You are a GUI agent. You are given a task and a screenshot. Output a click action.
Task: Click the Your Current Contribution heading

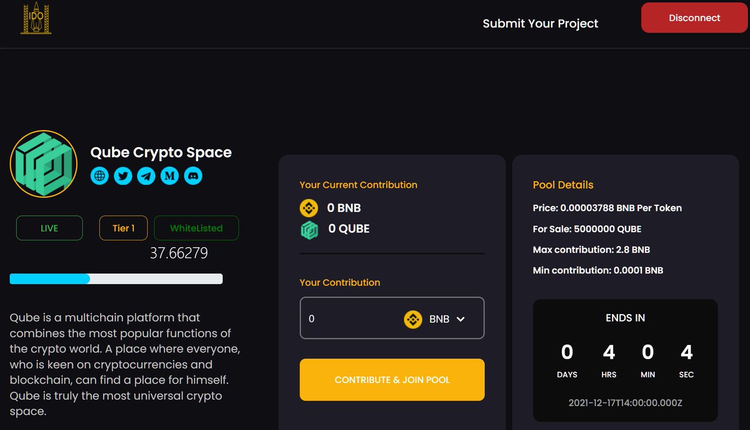point(358,185)
